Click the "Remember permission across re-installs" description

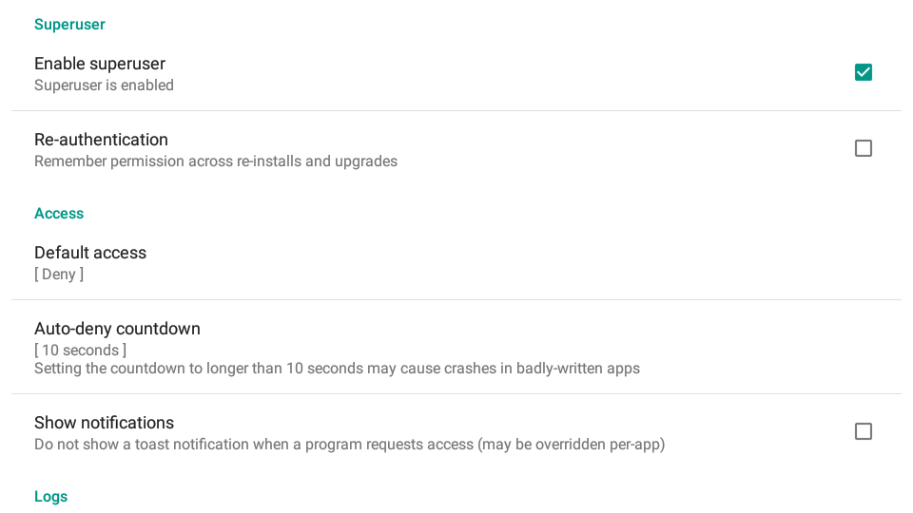click(x=216, y=161)
